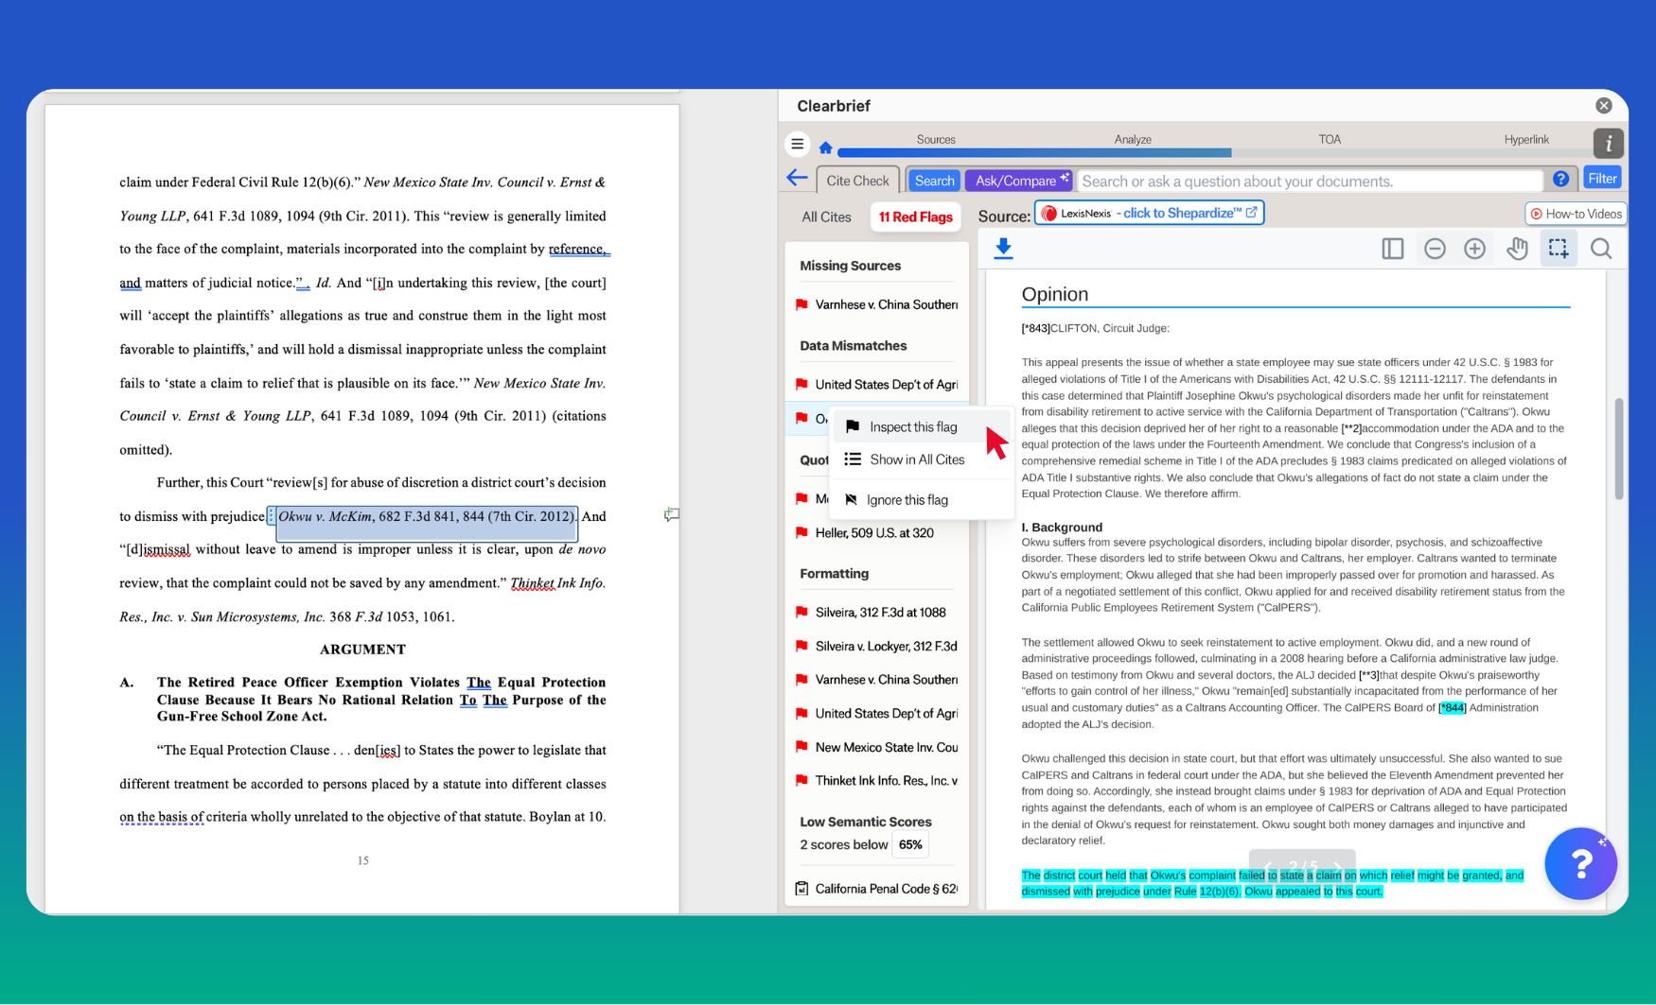Click the Opinion heading in the source
Screen dimensions: 1656x1005
[x=1055, y=294]
